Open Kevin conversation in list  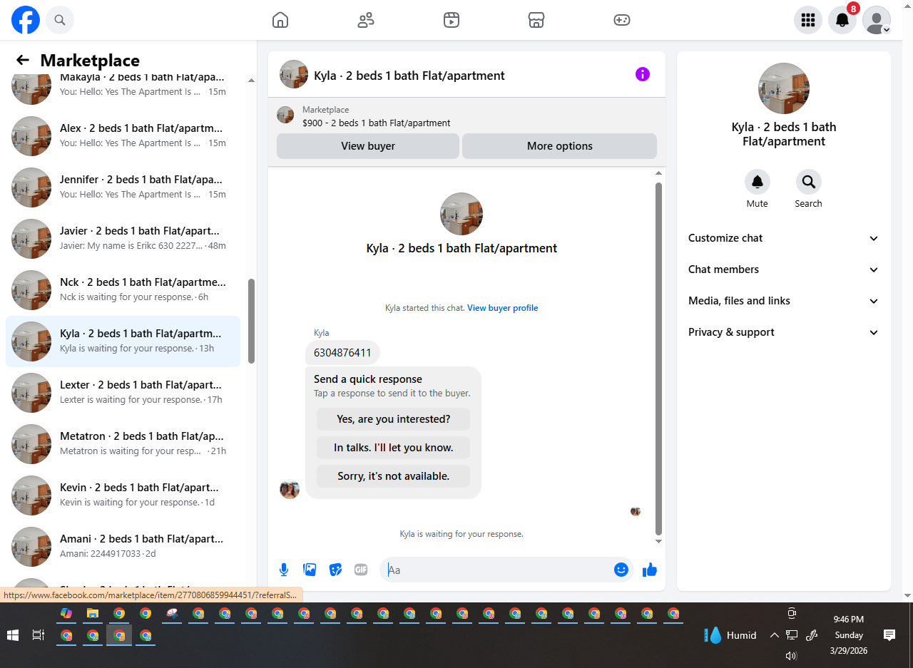[x=123, y=495]
